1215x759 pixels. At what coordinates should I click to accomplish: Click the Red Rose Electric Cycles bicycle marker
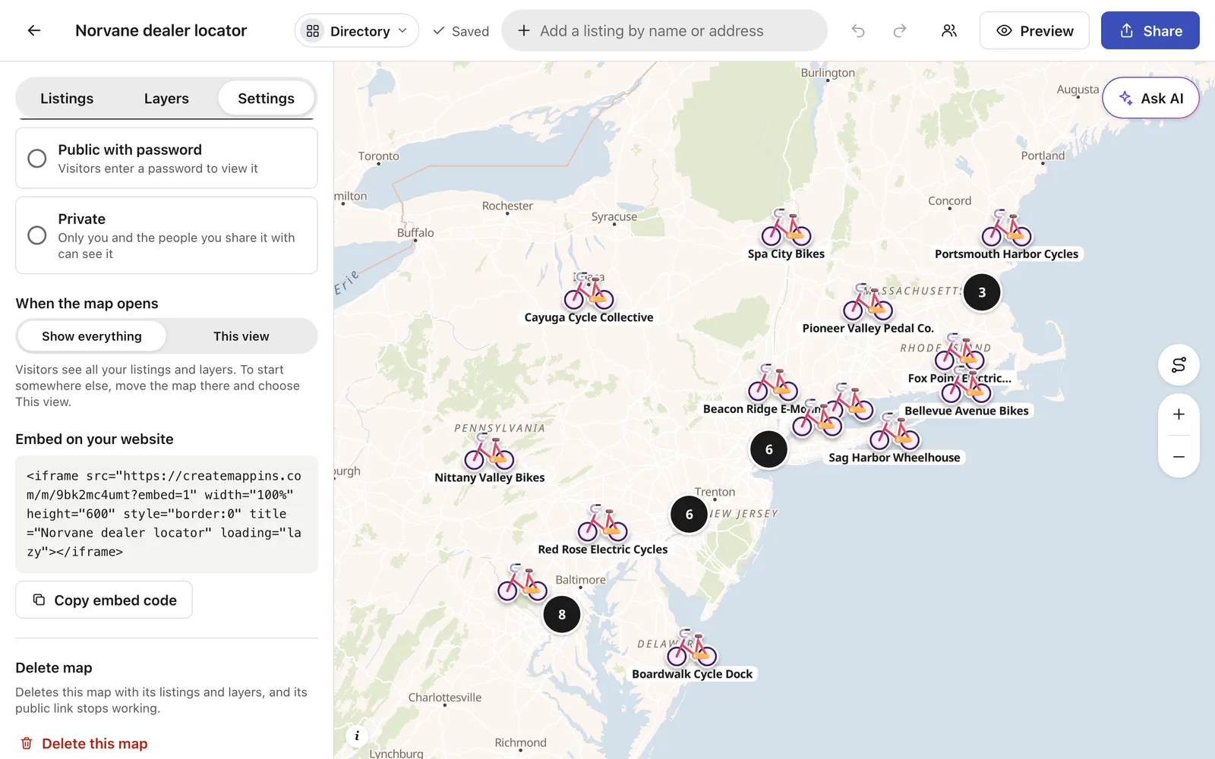point(602,523)
